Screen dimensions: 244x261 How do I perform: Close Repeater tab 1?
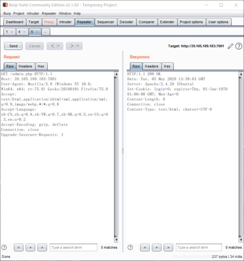12,32
